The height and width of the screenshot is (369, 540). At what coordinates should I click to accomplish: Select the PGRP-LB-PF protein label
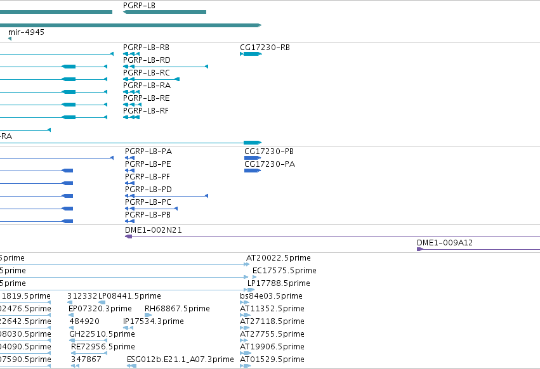(147, 177)
